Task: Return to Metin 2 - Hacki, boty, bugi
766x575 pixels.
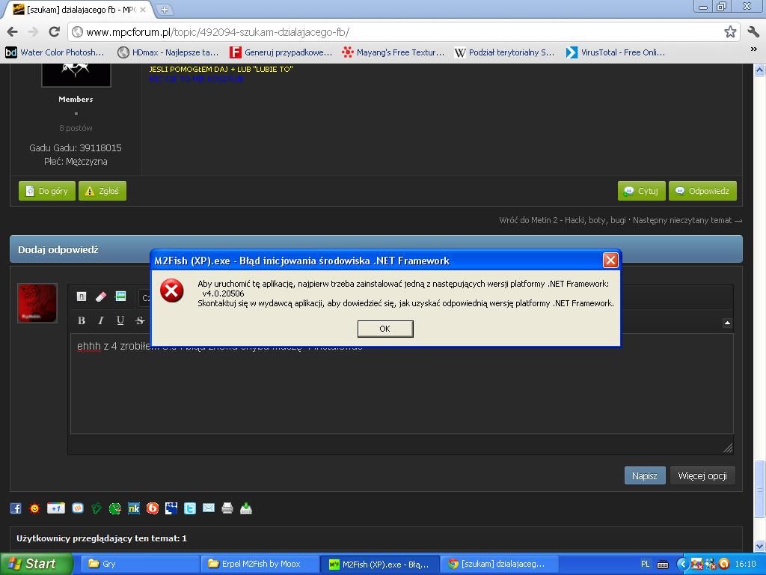Action: [x=563, y=220]
